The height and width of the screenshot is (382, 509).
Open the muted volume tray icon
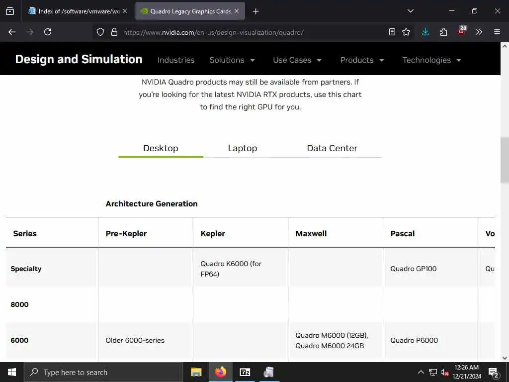[444, 372]
